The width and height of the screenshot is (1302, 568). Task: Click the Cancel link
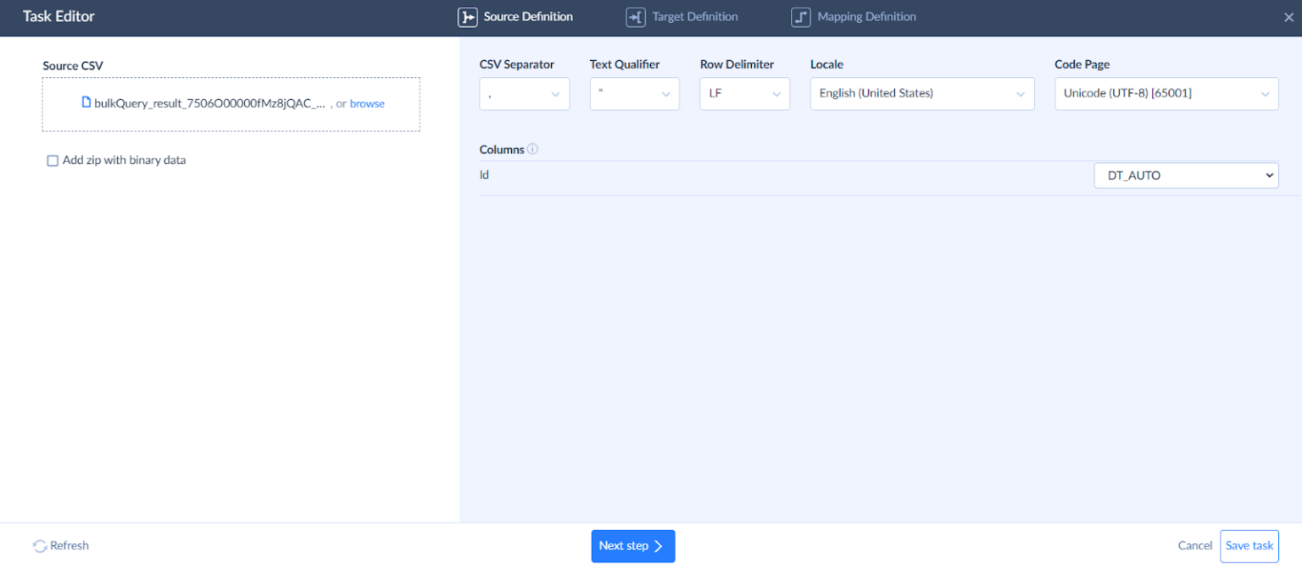pyautogui.click(x=1194, y=546)
